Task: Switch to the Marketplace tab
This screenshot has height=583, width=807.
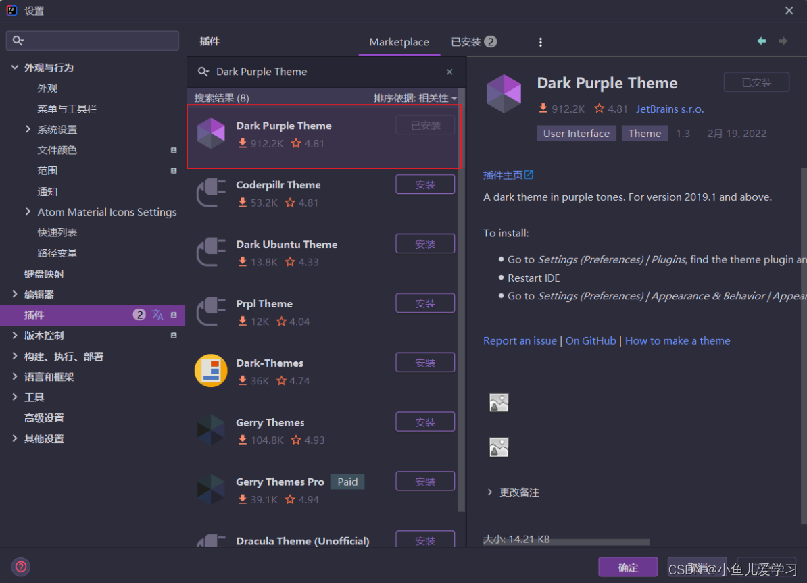Action: tap(399, 42)
